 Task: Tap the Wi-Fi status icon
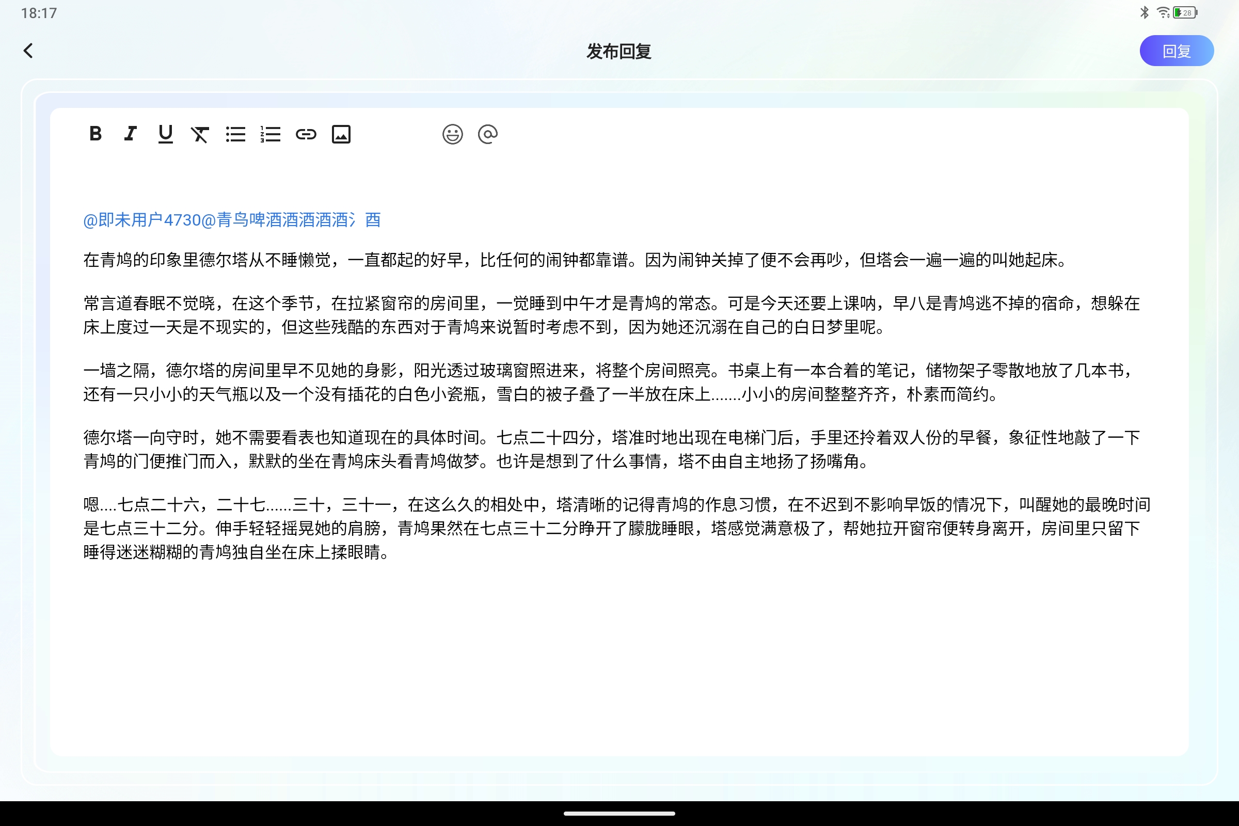click(1162, 12)
